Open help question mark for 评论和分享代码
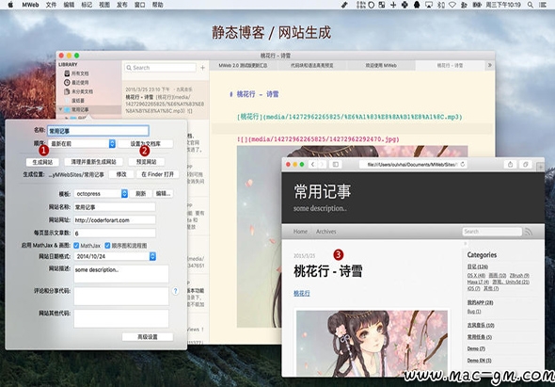 (x=176, y=291)
